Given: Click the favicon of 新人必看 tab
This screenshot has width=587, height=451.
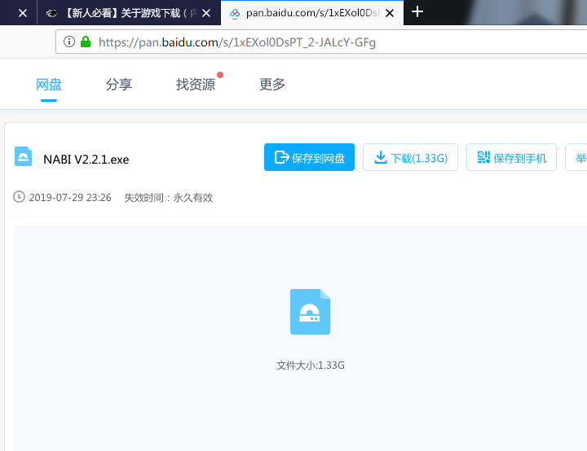Looking at the screenshot, I should point(51,14).
